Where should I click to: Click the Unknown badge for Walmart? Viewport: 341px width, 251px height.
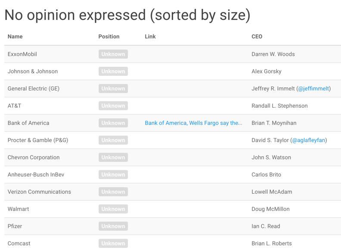pos(113,209)
